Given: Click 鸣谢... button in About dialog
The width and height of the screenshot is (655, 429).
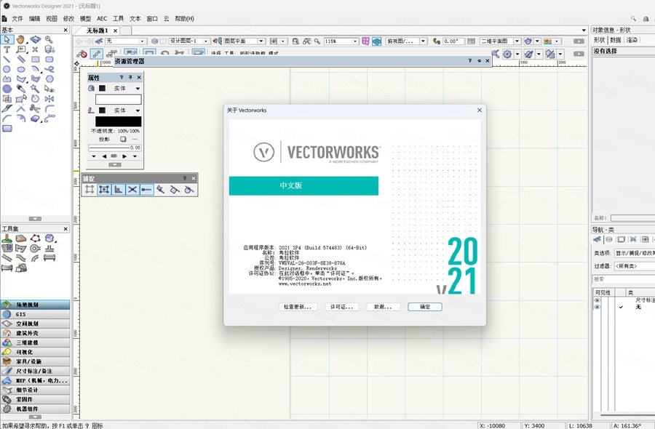Looking at the screenshot, I should pyautogui.click(x=383, y=307).
